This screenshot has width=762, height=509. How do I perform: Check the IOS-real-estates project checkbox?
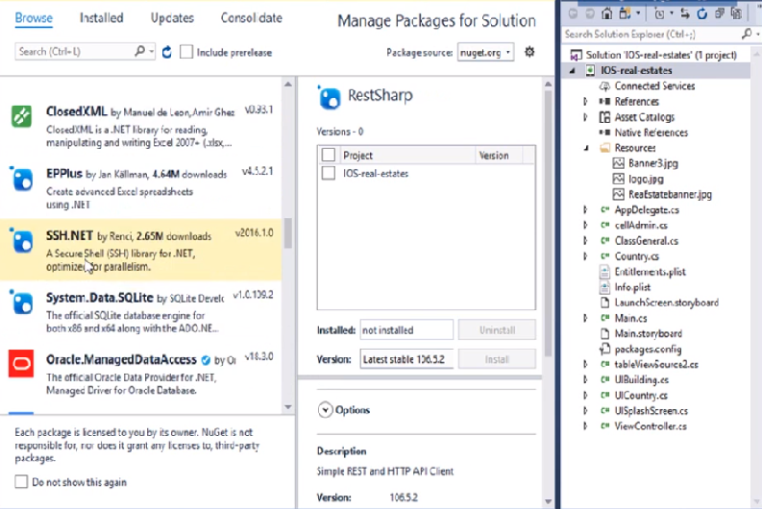coord(329,173)
